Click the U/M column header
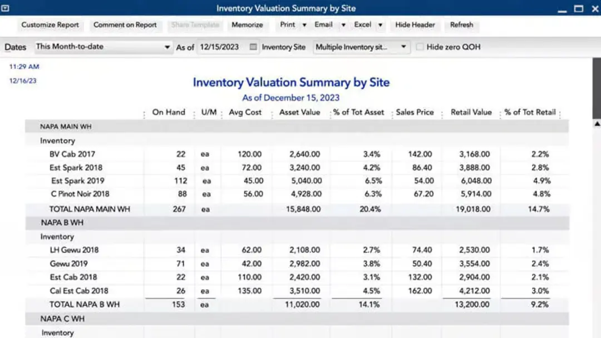The image size is (601, 338). [209, 112]
